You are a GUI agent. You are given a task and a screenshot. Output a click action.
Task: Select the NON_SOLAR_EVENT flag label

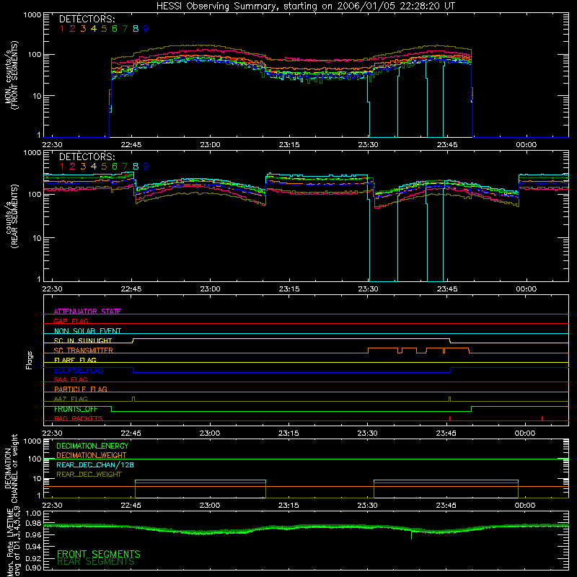click(x=87, y=331)
